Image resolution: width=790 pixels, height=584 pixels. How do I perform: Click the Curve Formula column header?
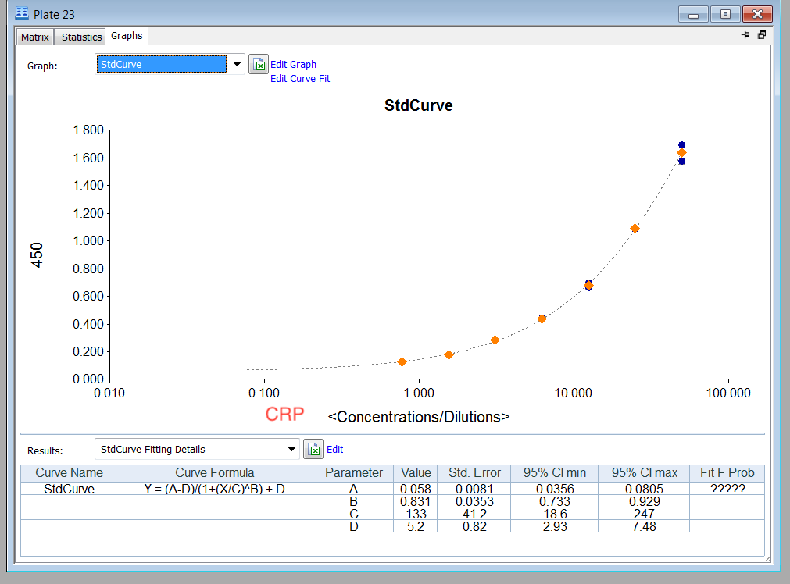click(215, 472)
